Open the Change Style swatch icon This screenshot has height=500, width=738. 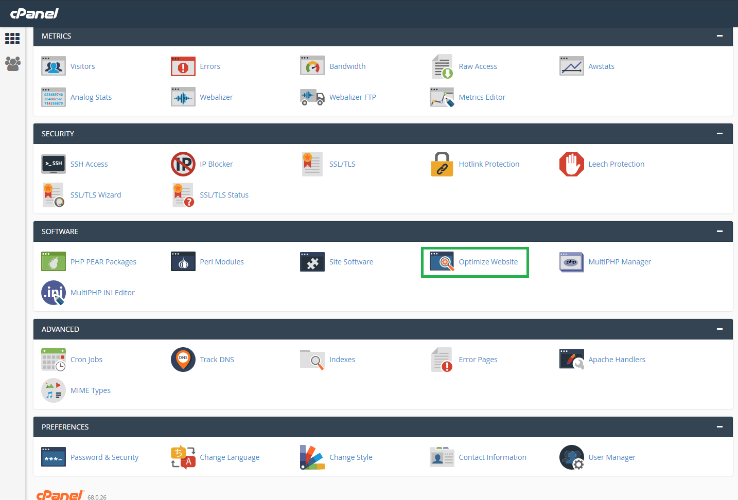[312, 457]
